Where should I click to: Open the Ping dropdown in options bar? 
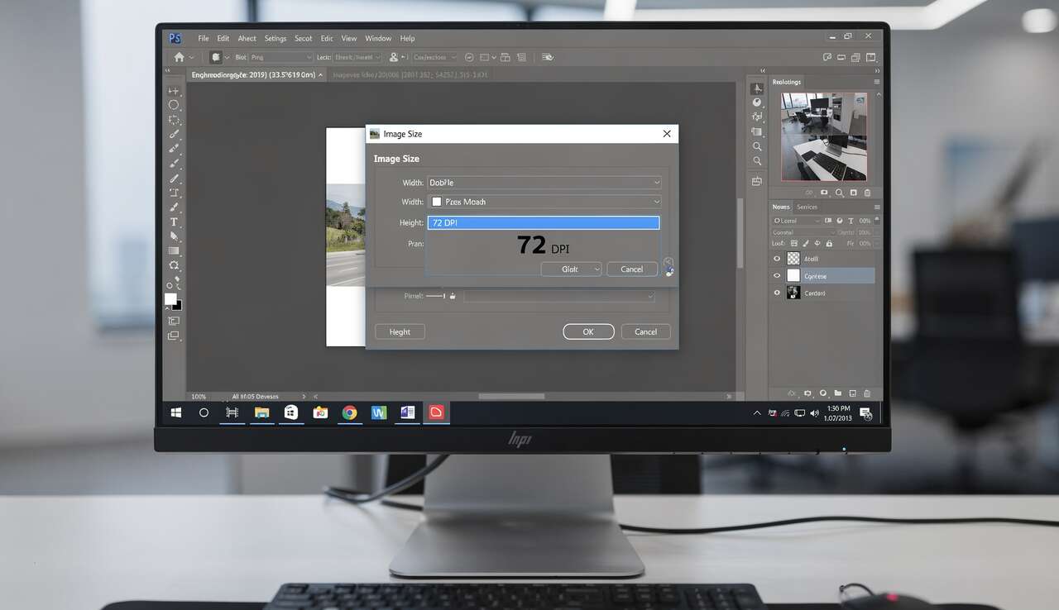[280, 57]
